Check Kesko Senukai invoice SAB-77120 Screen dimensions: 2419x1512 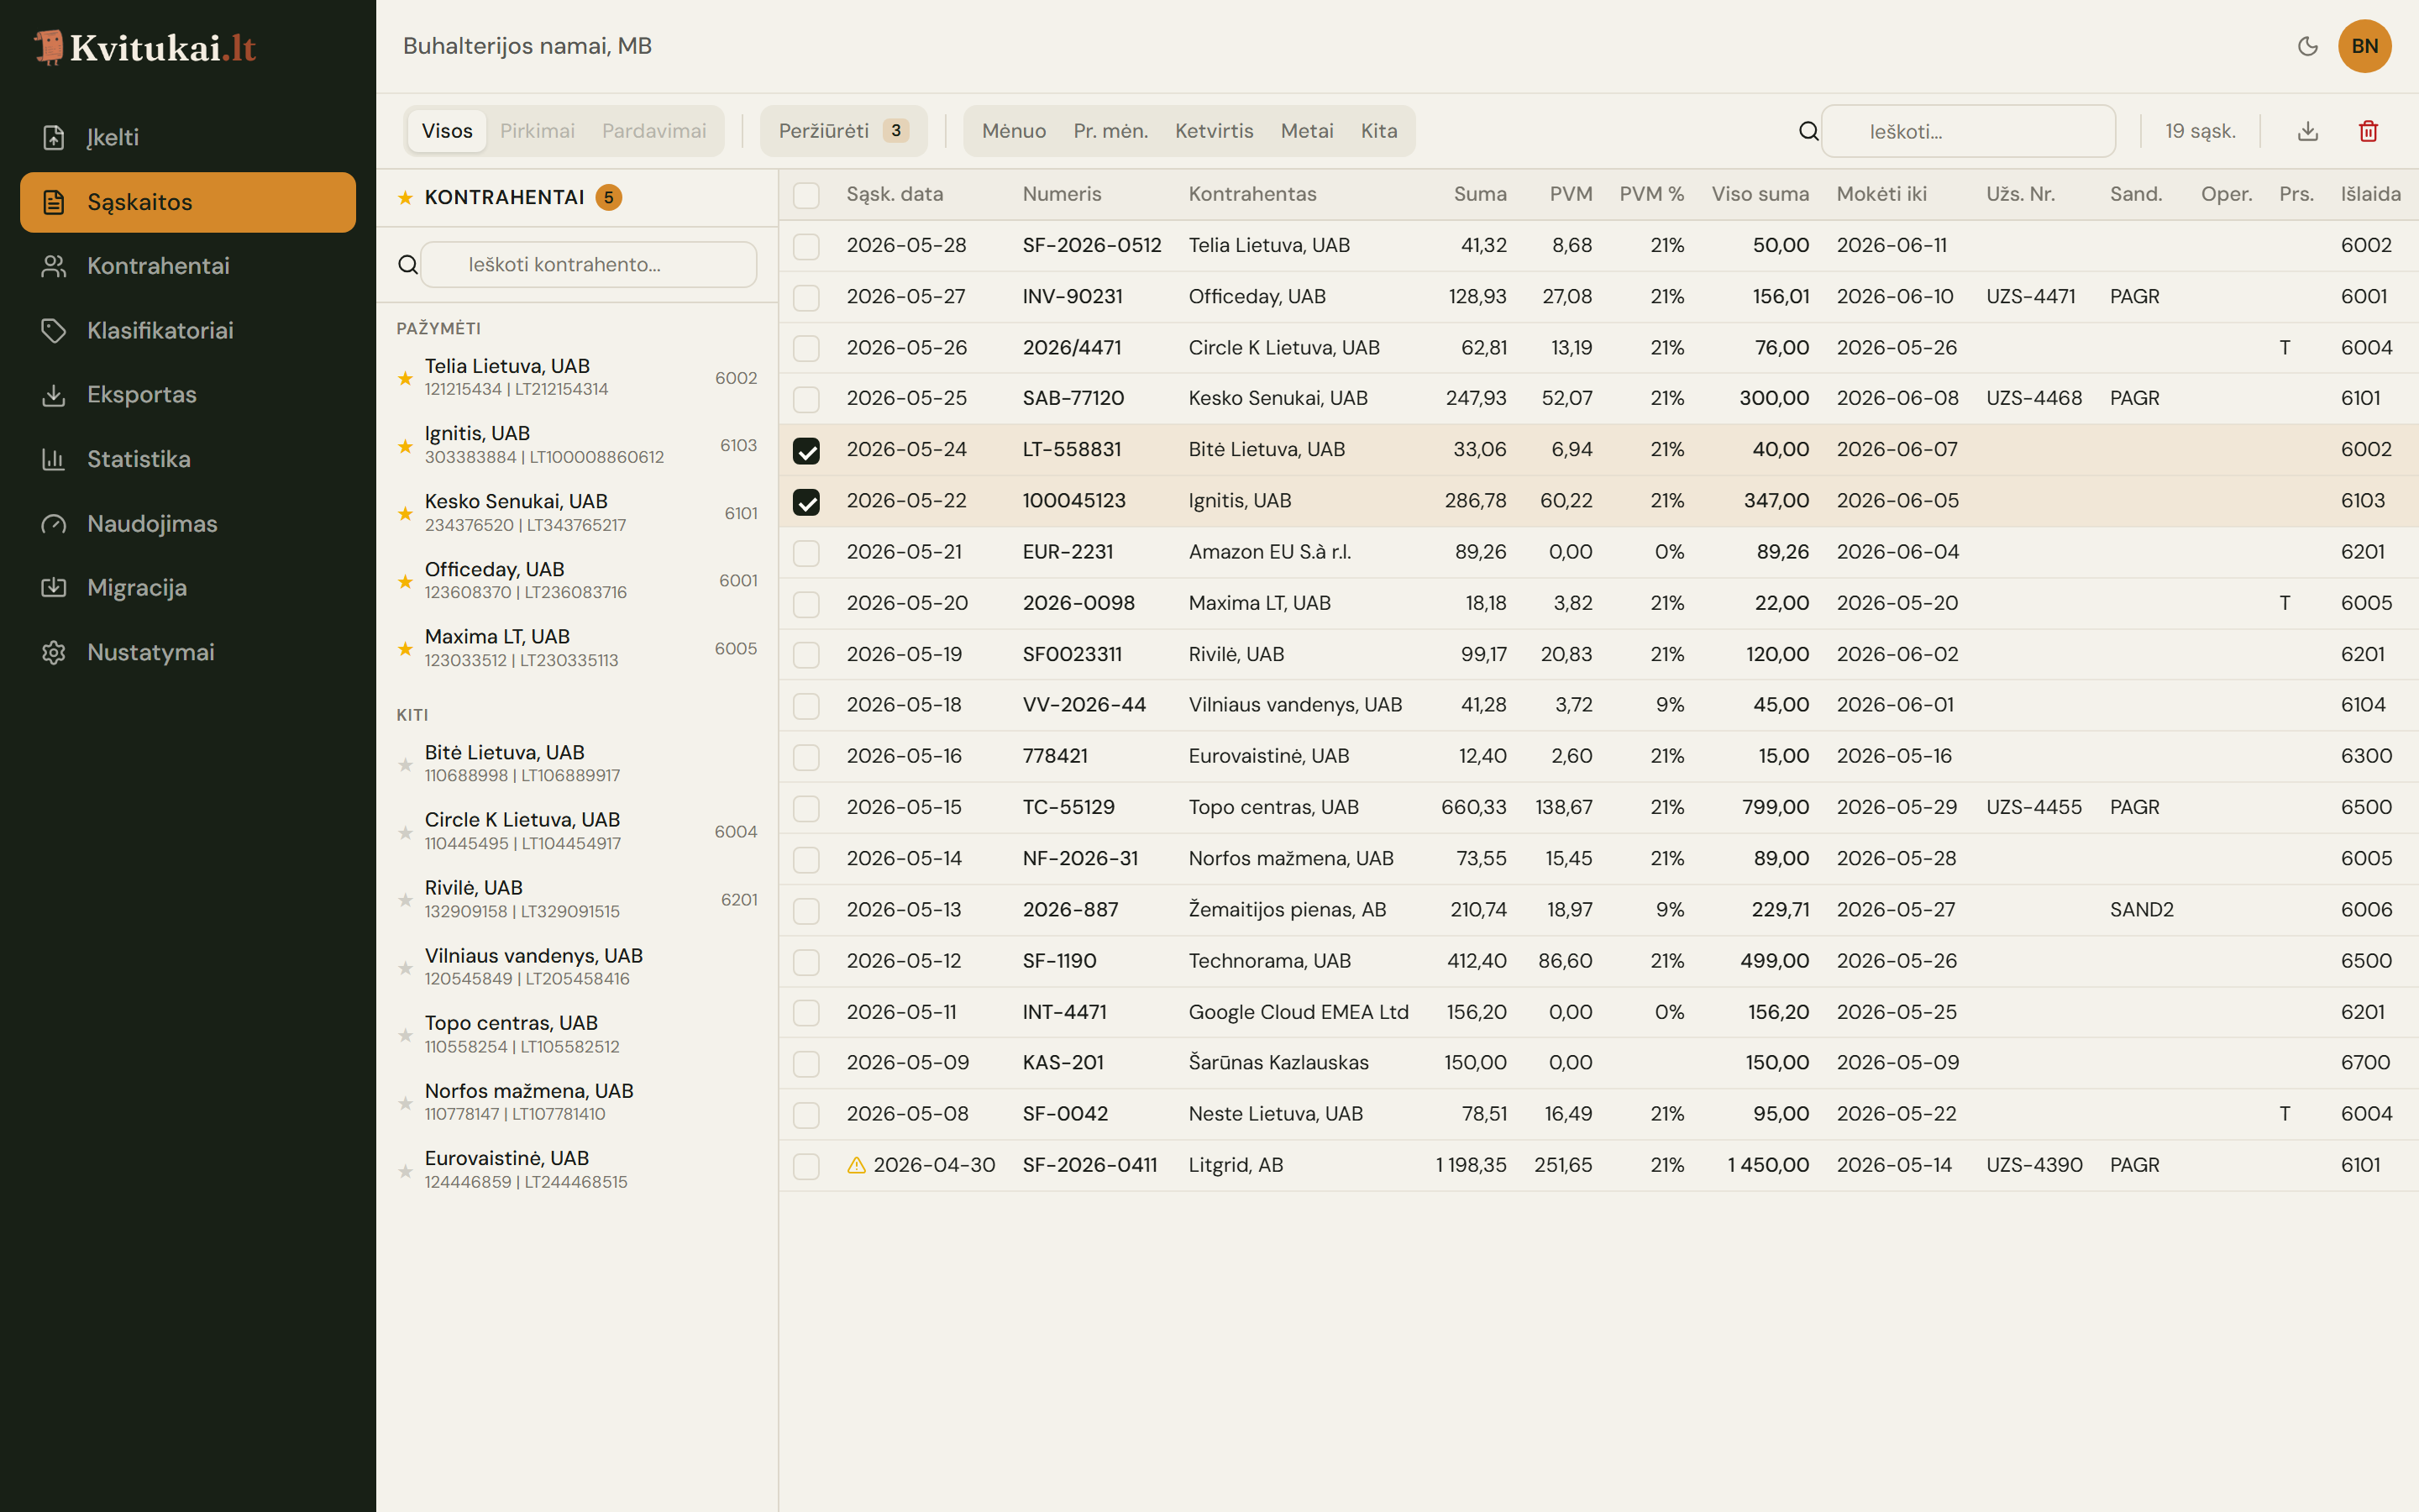tap(805, 399)
